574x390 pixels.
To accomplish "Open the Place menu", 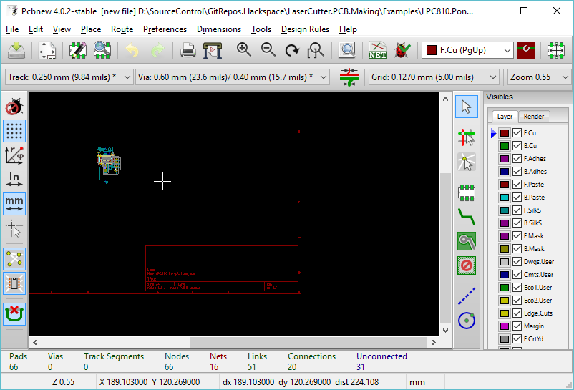I will click(x=91, y=29).
